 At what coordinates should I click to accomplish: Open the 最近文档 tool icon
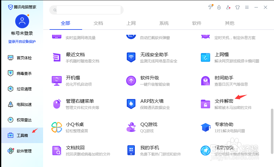[57, 57]
